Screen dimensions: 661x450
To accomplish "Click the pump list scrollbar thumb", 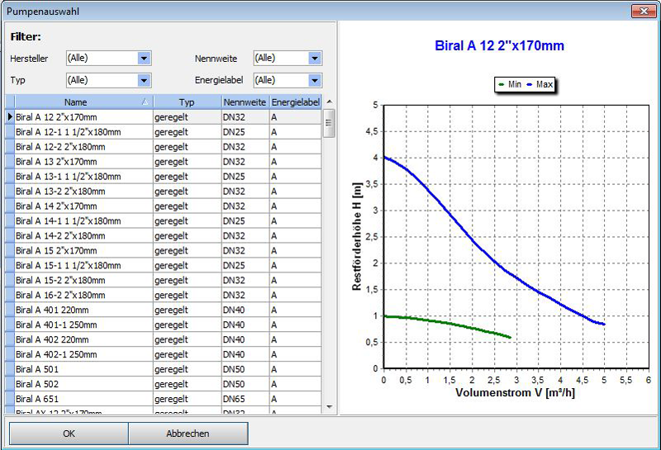I will click(329, 123).
